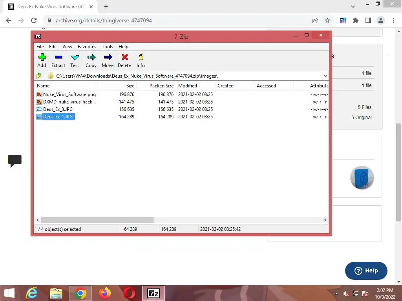Click the Copy toolbar icon
Viewport: 402px width, 301px height.
pyautogui.click(x=91, y=60)
